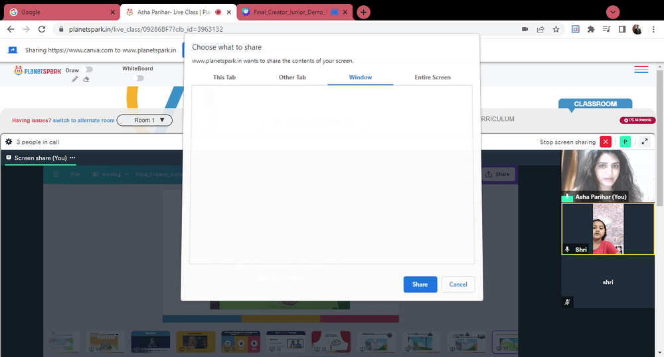Click the blue extension icon in toolbar
Screen dimensions: 664x357
coord(575,29)
